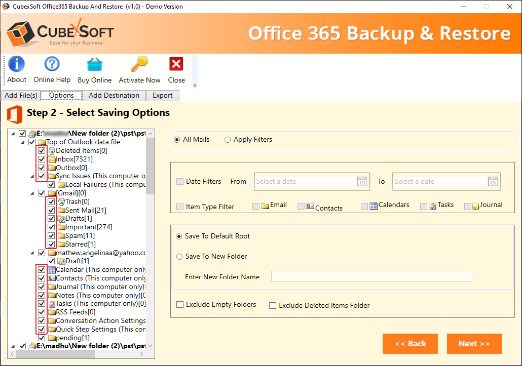
Task: Click the Journal folder icon in tree
Action: (x=52, y=287)
